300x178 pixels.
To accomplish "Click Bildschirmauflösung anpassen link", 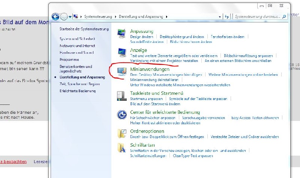I will [x=248, y=56].
